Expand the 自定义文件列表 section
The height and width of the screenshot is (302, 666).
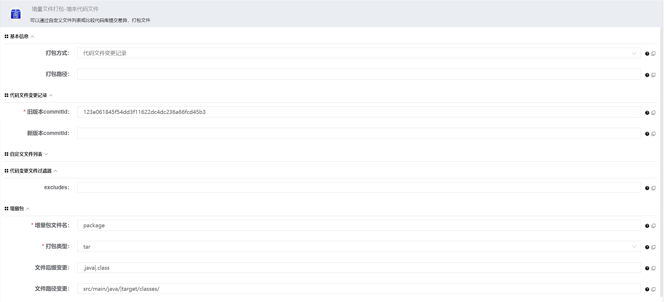[x=47, y=154]
